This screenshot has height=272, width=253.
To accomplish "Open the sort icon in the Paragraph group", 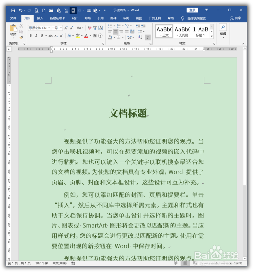I will click(140, 37).
